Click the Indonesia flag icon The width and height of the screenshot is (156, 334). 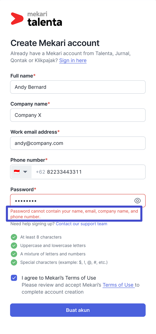coord(17,172)
